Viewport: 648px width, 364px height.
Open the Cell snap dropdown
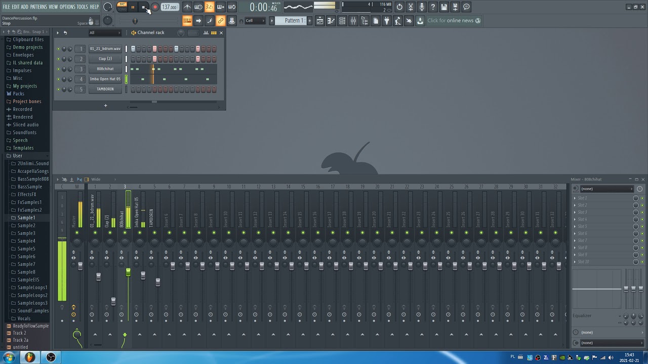[x=255, y=21]
